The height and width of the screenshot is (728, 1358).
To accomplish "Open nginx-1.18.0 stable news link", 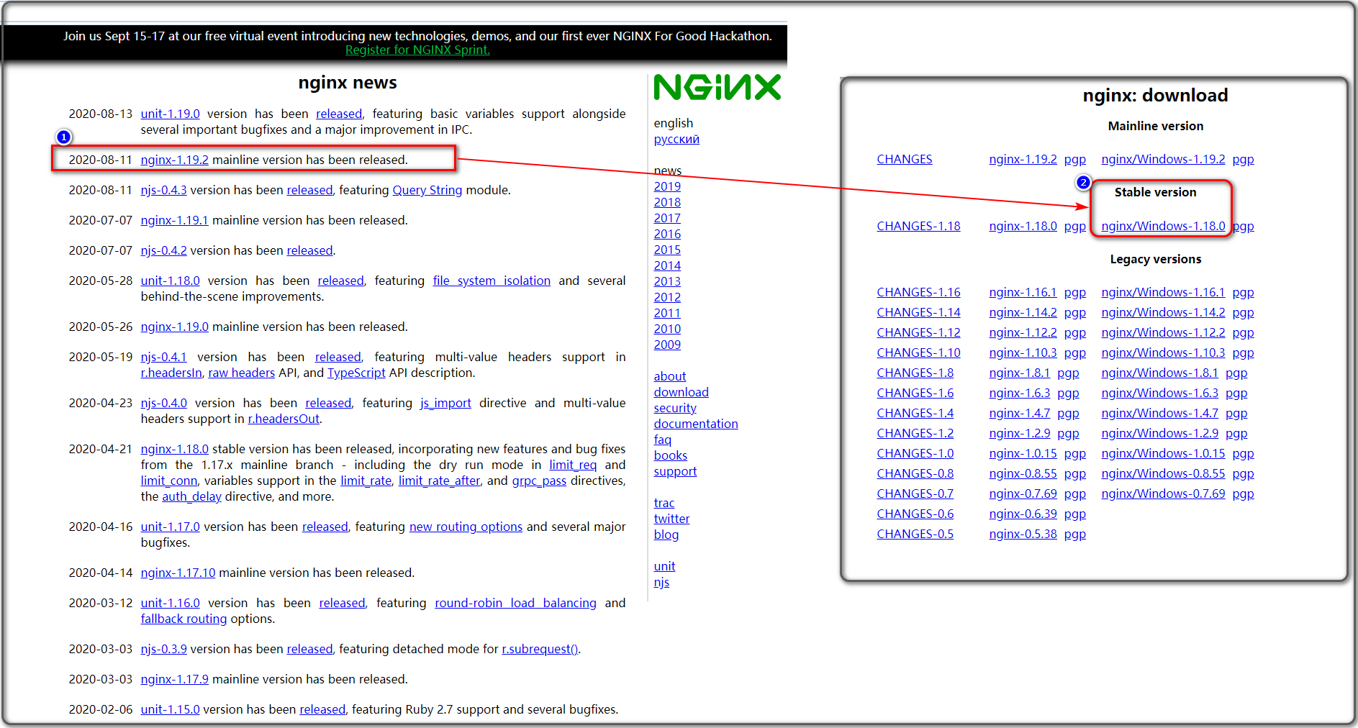I will [174, 449].
